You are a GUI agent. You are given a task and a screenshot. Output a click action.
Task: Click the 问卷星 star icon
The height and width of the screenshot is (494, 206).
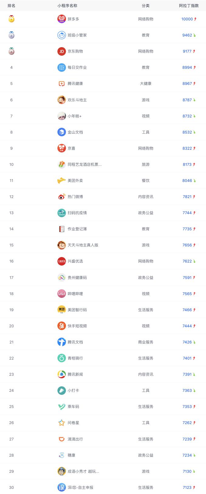pos(61,423)
